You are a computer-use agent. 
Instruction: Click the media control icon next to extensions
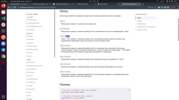tap(162, 7)
